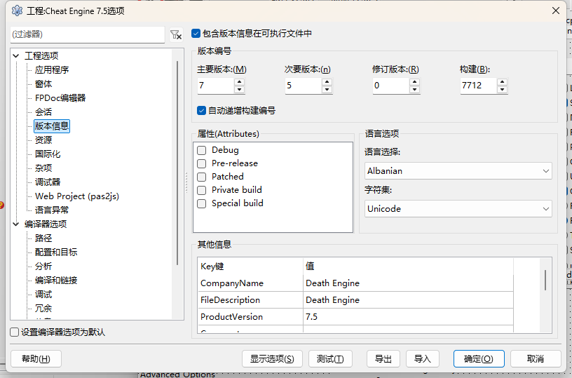Open 路径 compiler options page
572x378 pixels.
[x=43, y=238]
